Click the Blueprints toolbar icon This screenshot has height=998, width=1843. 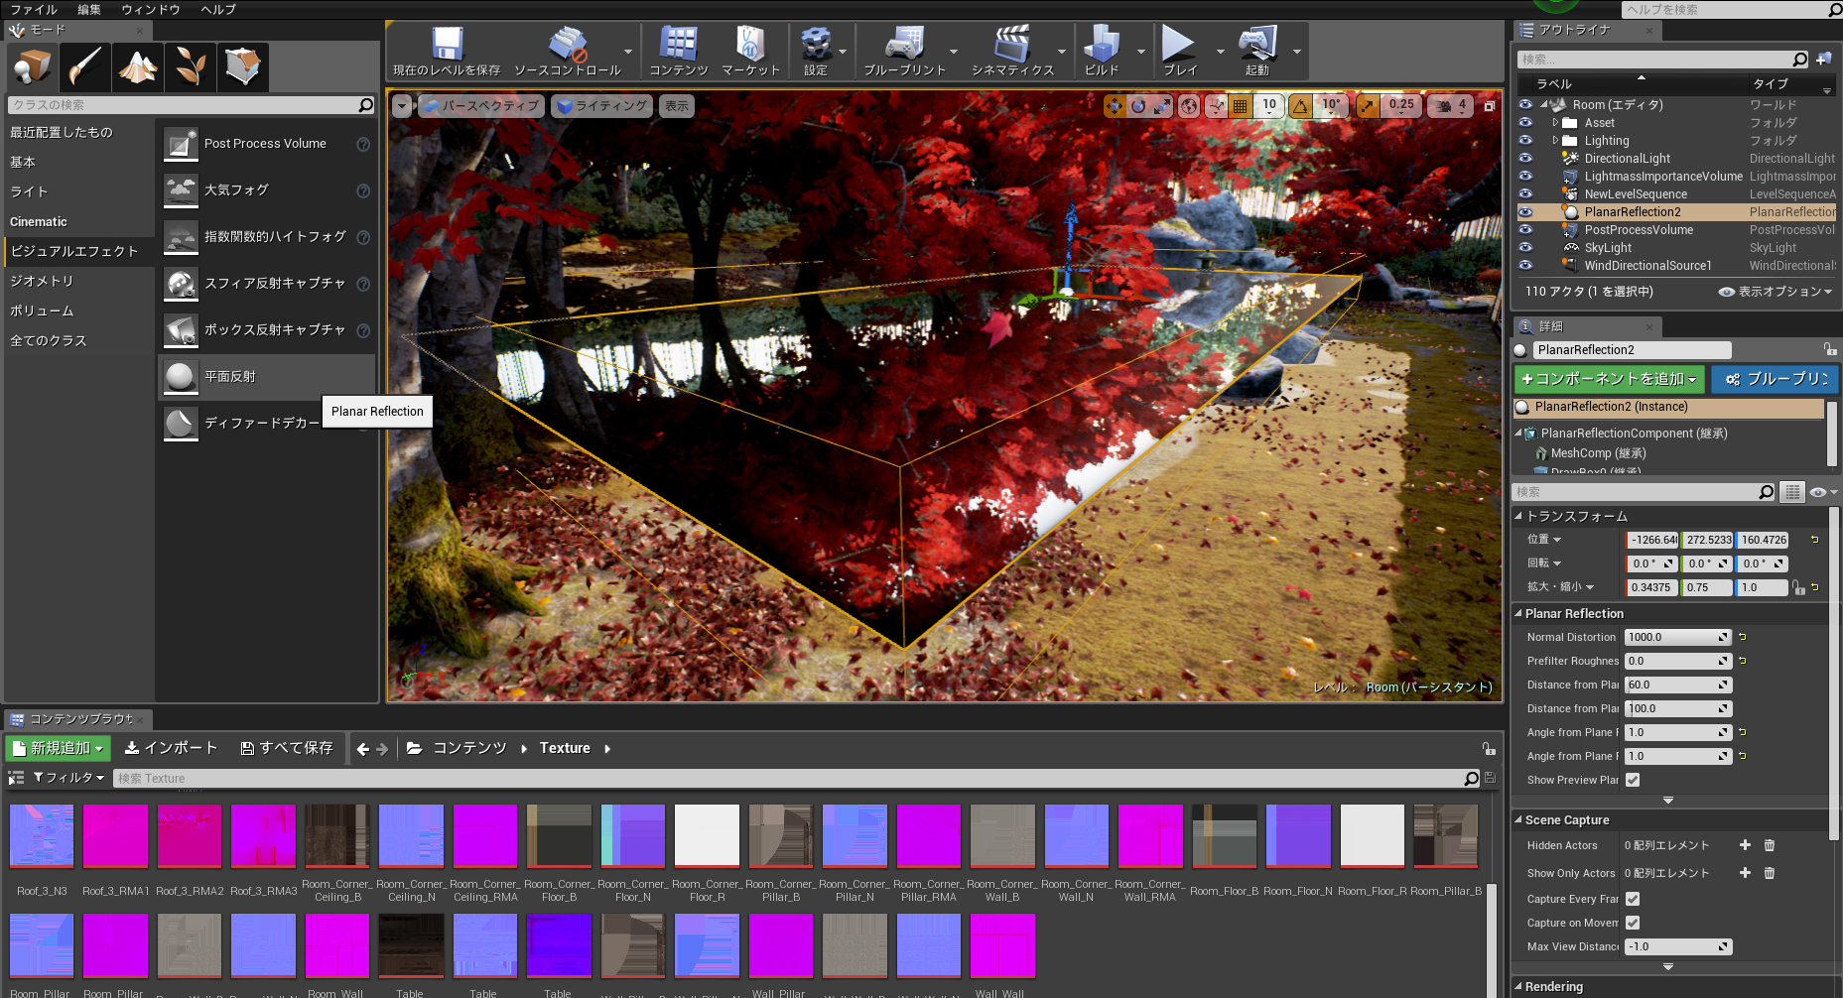click(905, 45)
